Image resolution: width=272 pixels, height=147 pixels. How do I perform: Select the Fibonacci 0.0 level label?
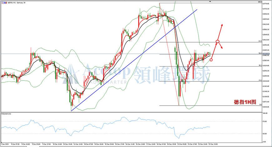(x=260, y=104)
